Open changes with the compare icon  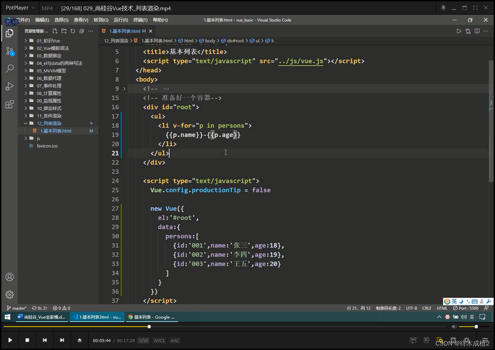(468, 31)
